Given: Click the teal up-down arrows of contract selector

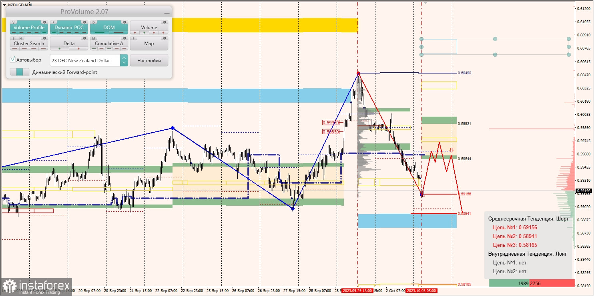Looking at the screenshot, I should coord(124,60).
